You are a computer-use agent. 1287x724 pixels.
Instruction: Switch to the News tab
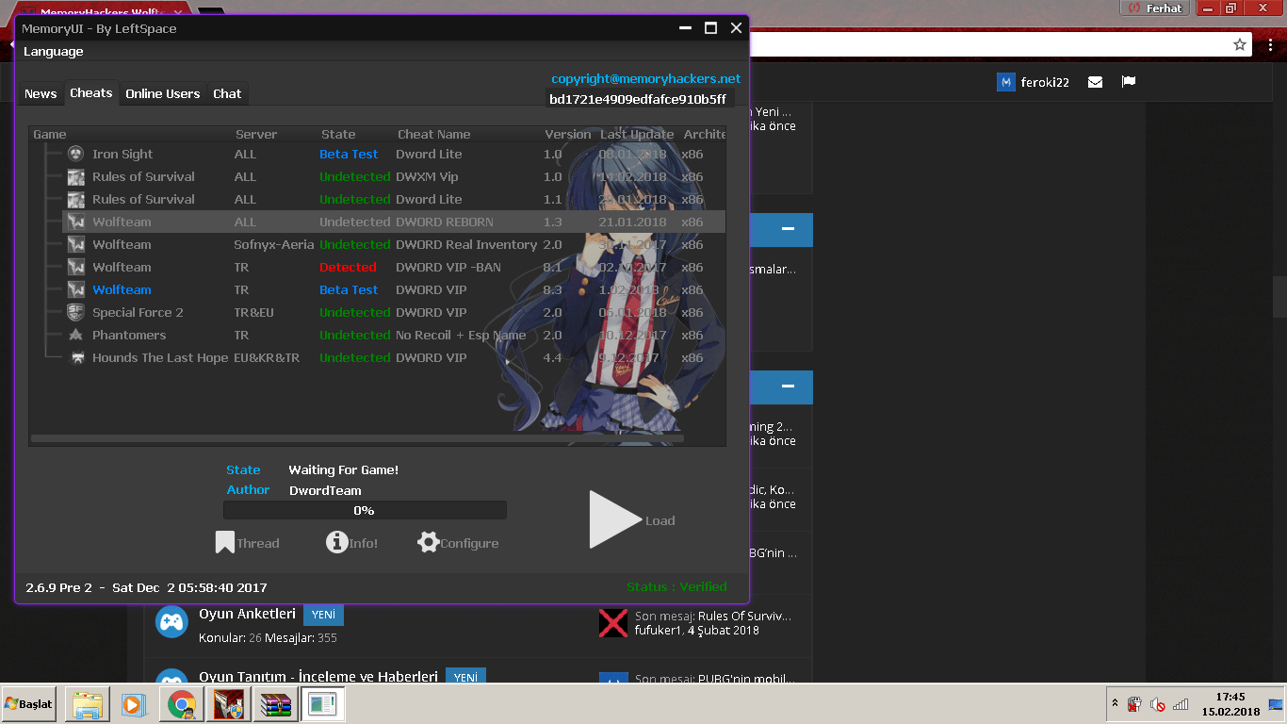pyautogui.click(x=41, y=93)
